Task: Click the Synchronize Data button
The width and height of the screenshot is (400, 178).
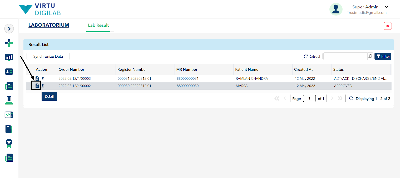Action: [48, 56]
